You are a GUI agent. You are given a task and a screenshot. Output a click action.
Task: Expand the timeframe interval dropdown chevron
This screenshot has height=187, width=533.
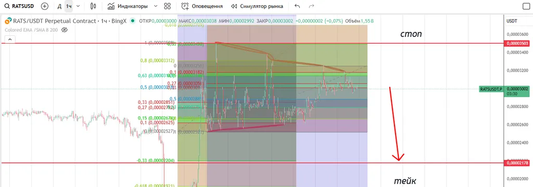(x=78, y=6)
